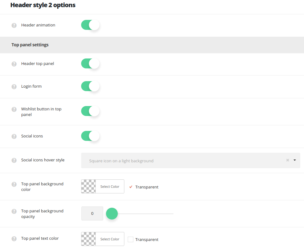Open Select Color for Top panel background color

click(110, 186)
